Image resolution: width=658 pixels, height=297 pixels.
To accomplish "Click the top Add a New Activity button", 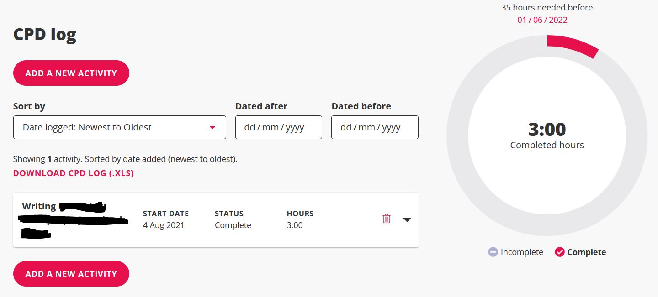I will pyautogui.click(x=71, y=73).
